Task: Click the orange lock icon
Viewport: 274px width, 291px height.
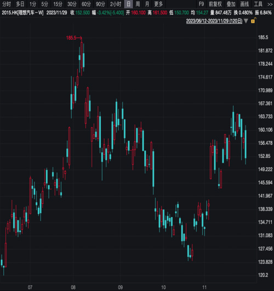Action: (253, 21)
